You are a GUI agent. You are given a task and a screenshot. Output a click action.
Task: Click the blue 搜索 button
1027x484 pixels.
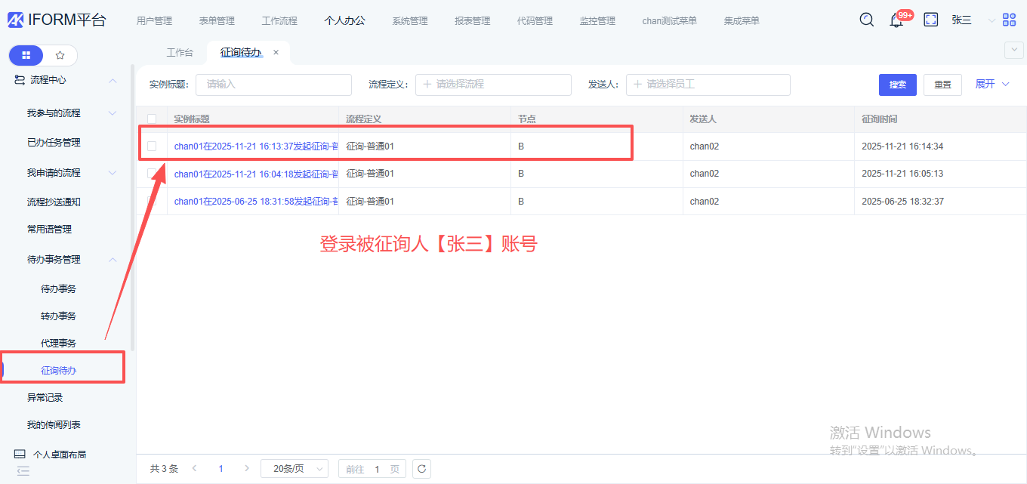897,85
